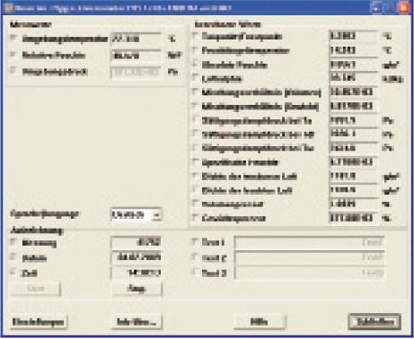Toggle the Absolute Feuchte checkbox
Viewport: 414px width, 339px height.
pos(195,64)
